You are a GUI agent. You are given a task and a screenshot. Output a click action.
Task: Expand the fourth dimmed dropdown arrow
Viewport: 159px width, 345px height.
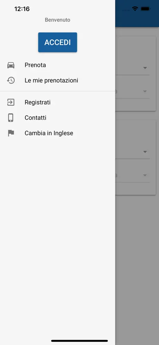[145, 175]
